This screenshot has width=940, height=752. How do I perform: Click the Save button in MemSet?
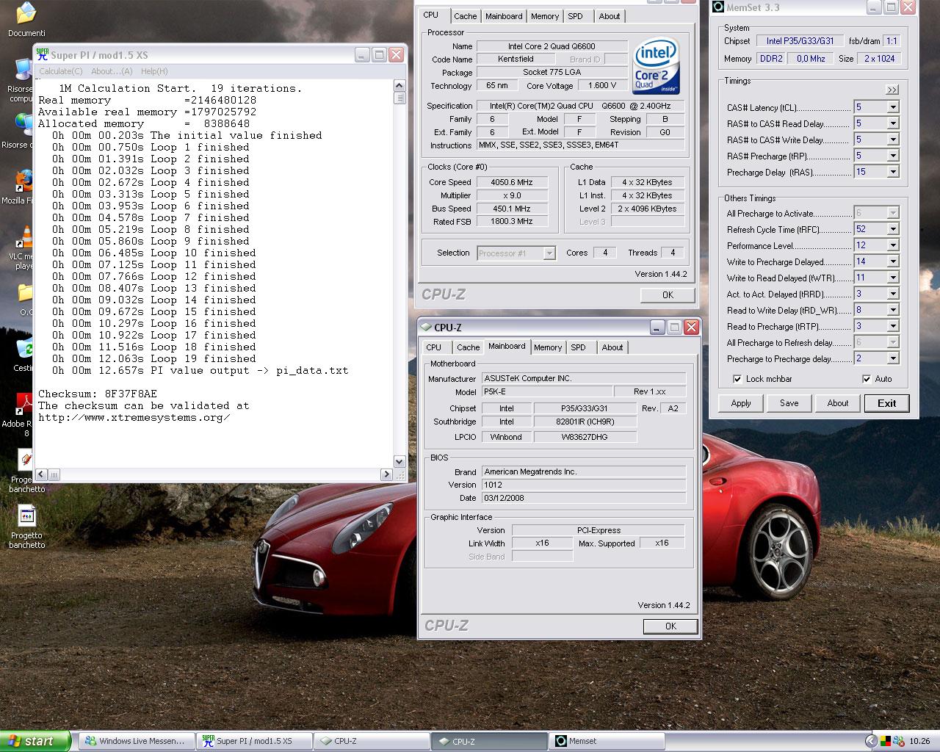(x=789, y=403)
